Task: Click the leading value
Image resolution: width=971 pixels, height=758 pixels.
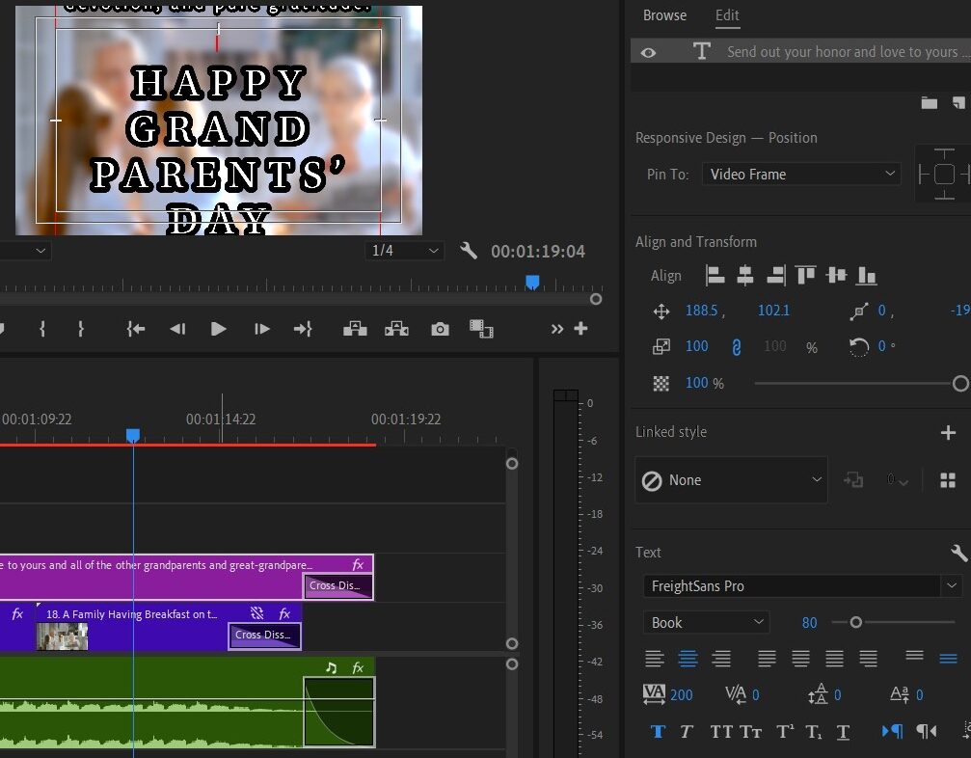Action: [x=837, y=694]
